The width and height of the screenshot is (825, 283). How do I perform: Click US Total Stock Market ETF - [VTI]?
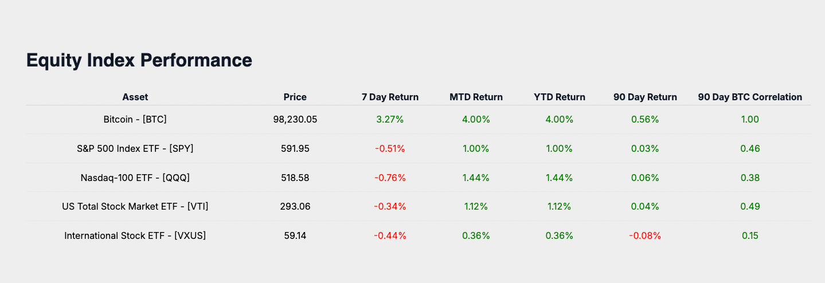pos(135,206)
